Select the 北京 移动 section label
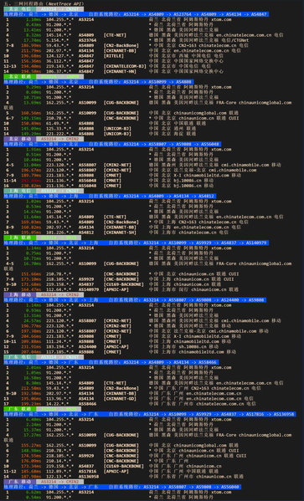304x501 pixels. [x=20, y=139]
